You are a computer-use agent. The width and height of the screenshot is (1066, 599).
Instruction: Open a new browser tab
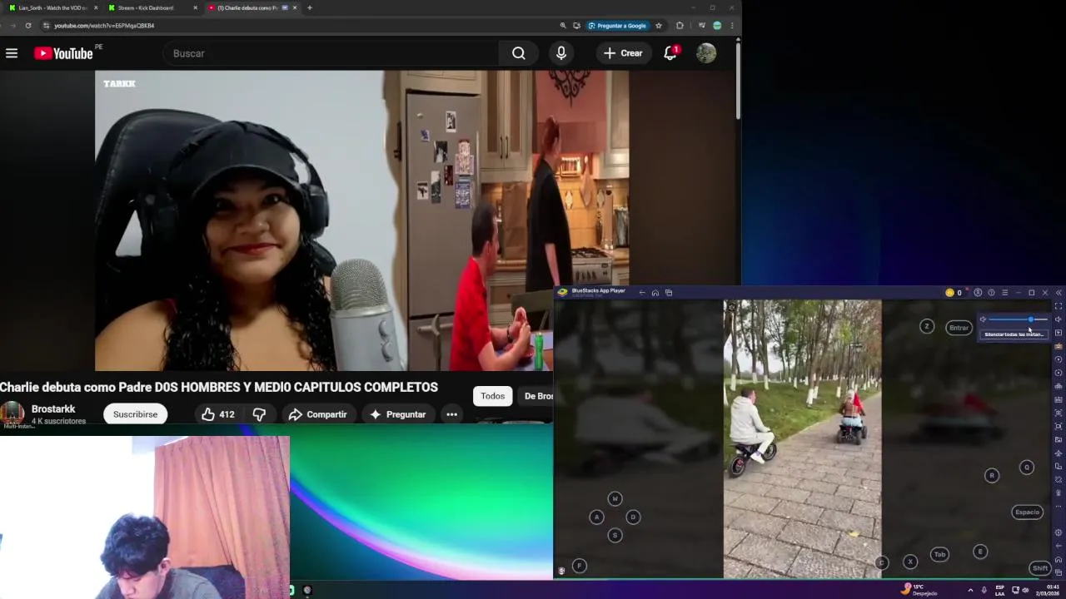pos(309,7)
